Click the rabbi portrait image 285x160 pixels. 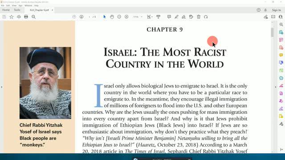[45, 83]
